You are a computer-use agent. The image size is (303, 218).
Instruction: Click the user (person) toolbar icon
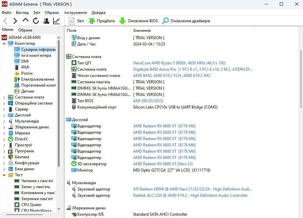tap(46, 21)
